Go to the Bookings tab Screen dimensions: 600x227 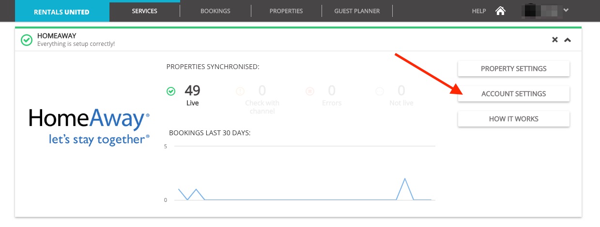click(x=215, y=11)
